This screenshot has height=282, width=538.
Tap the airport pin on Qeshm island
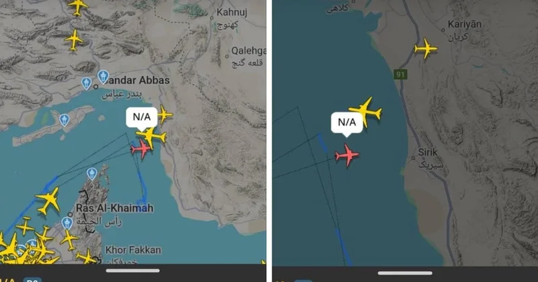(x=64, y=120)
